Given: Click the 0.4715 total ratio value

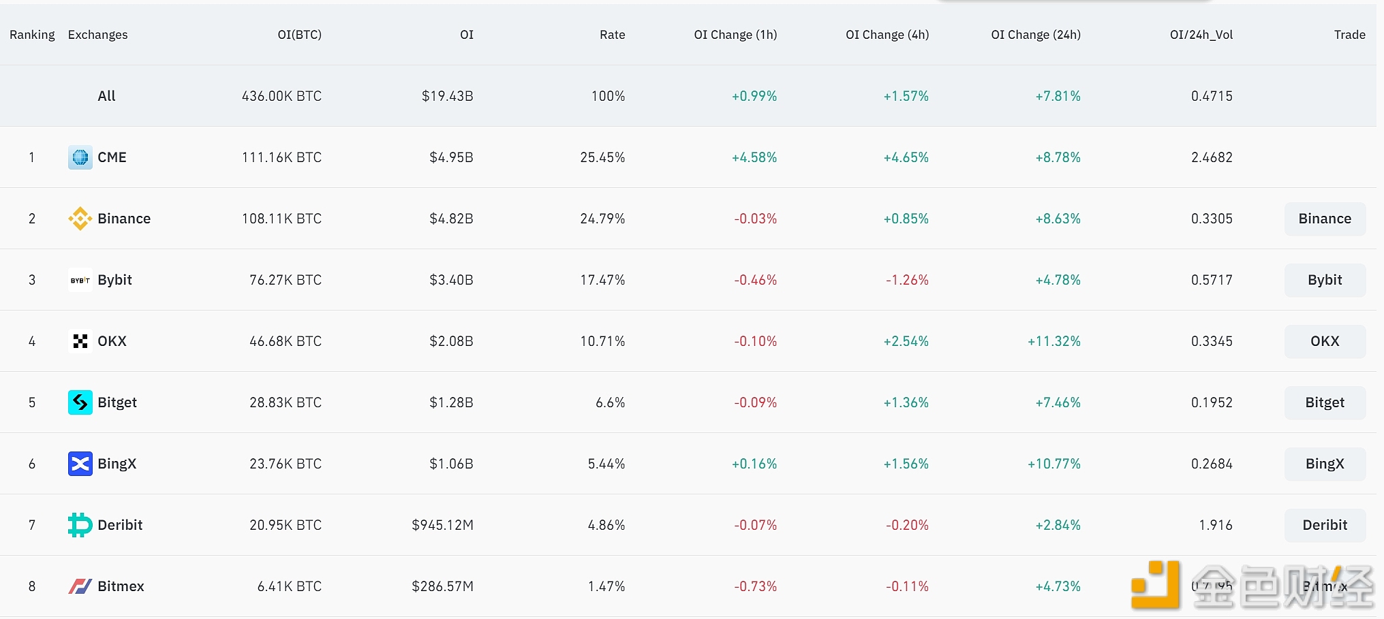Looking at the screenshot, I should click(1212, 96).
